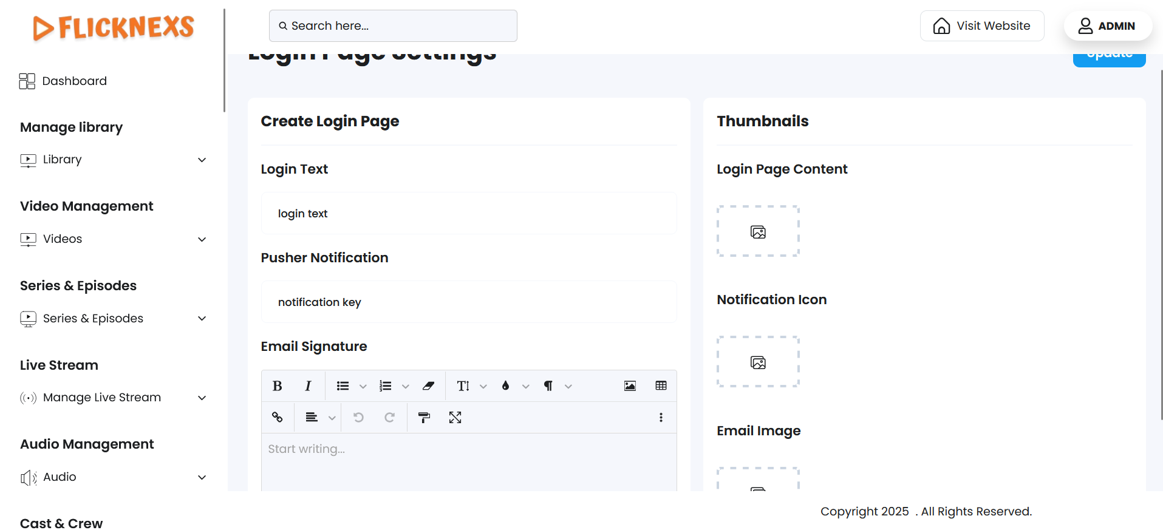Open the editor's more options menu
The height and width of the screenshot is (530, 1163).
tap(661, 418)
